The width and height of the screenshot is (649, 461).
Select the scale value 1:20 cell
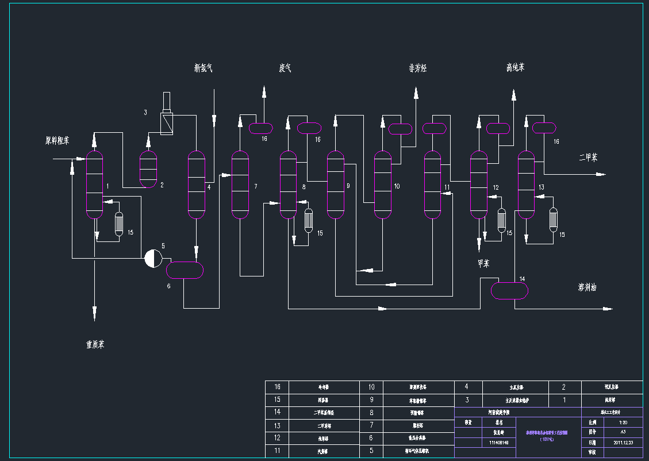tap(623, 421)
